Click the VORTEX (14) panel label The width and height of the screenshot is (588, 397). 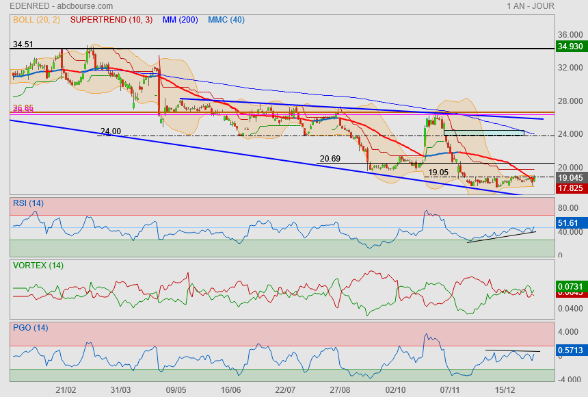click(38, 265)
